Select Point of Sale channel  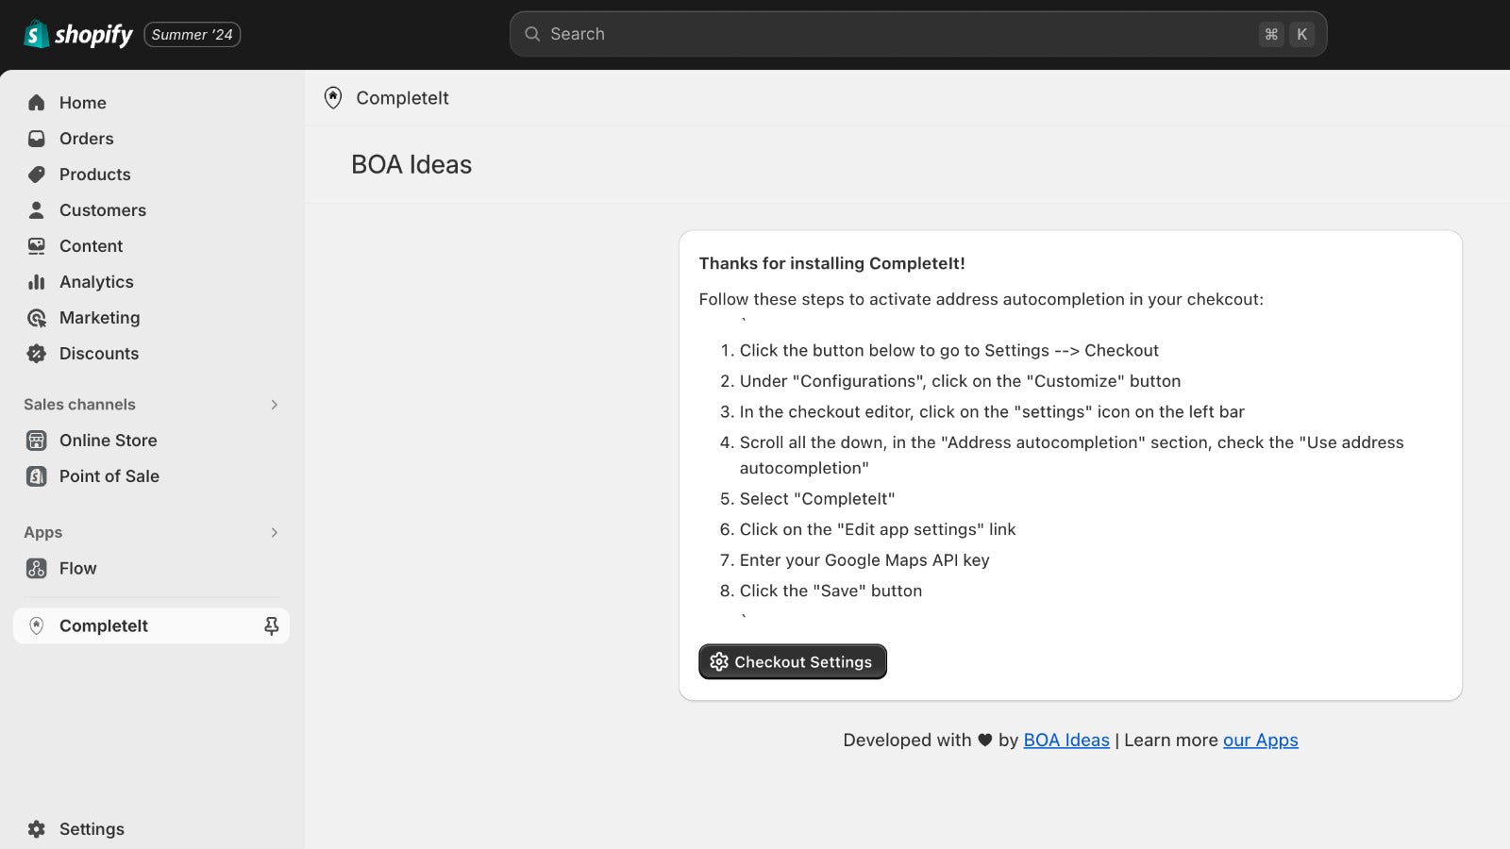(109, 476)
